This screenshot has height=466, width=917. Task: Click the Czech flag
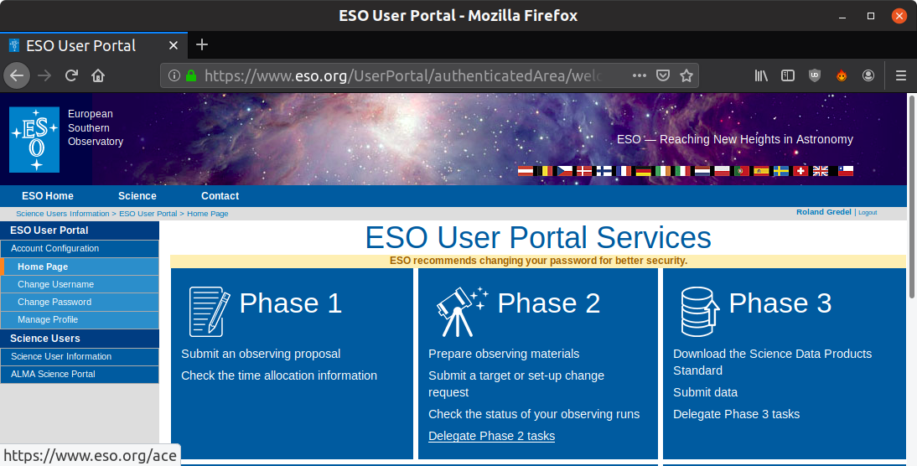click(565, 171)
